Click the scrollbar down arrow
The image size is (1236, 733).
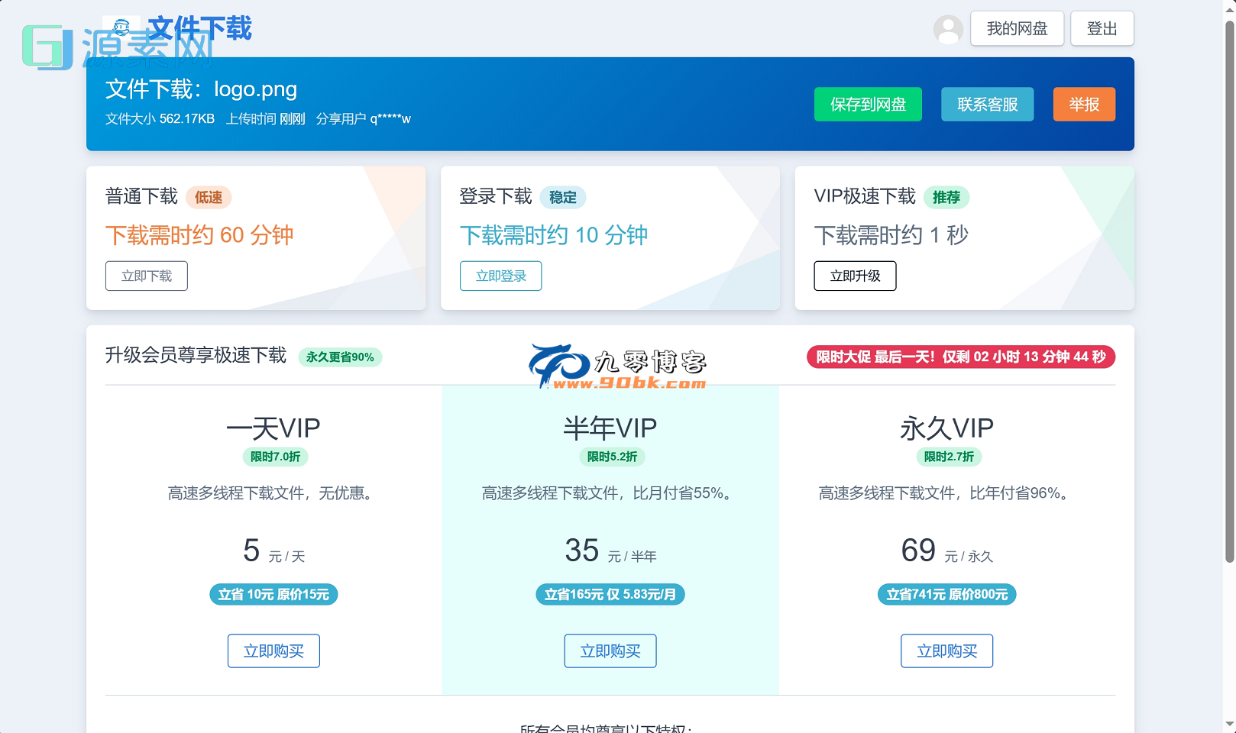[1228, 725]
